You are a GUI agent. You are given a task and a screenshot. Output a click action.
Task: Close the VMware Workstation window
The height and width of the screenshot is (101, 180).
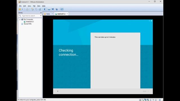(x=161, y=1)
